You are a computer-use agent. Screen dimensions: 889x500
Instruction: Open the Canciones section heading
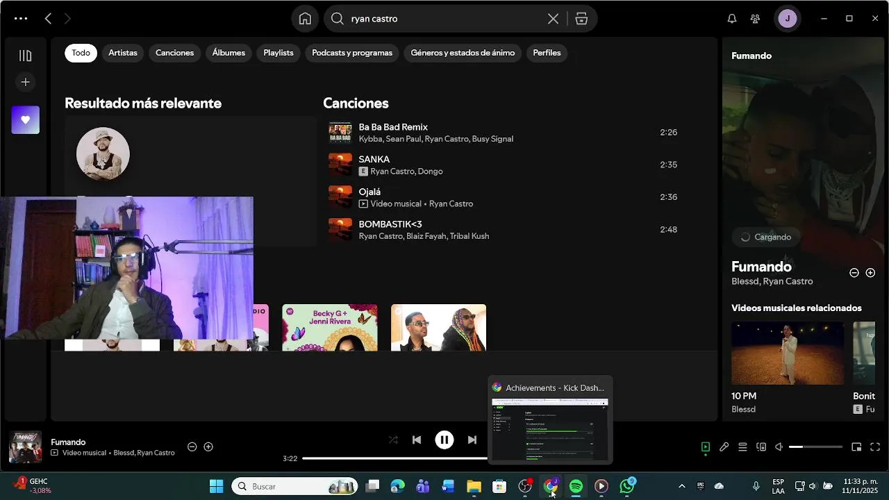click(356, 103)
